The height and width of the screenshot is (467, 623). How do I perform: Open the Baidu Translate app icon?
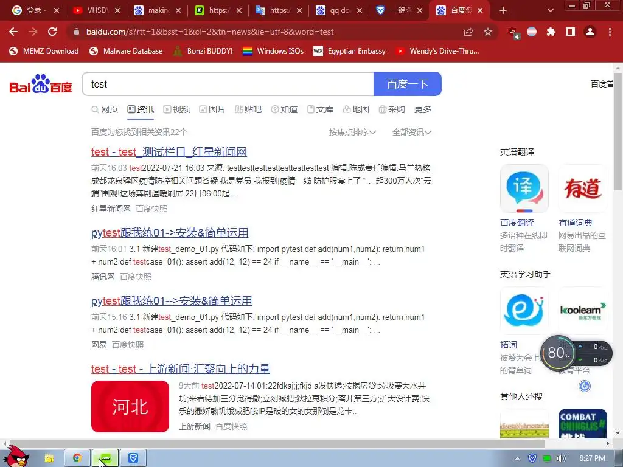[x=524, y=189]
